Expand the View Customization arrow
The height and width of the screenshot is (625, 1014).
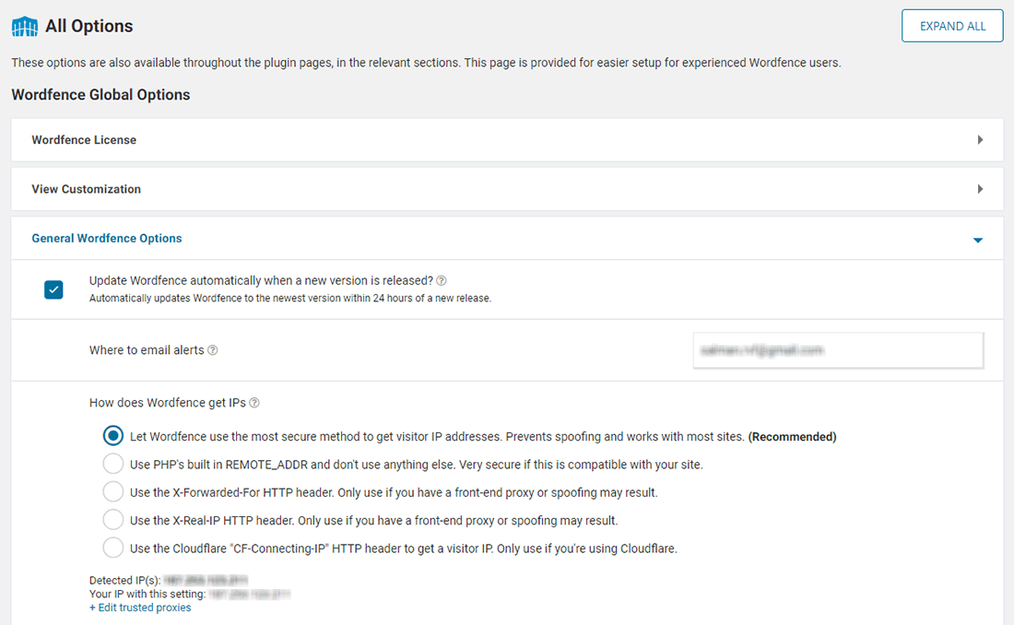pyautogui.click(x=980, y=189)
